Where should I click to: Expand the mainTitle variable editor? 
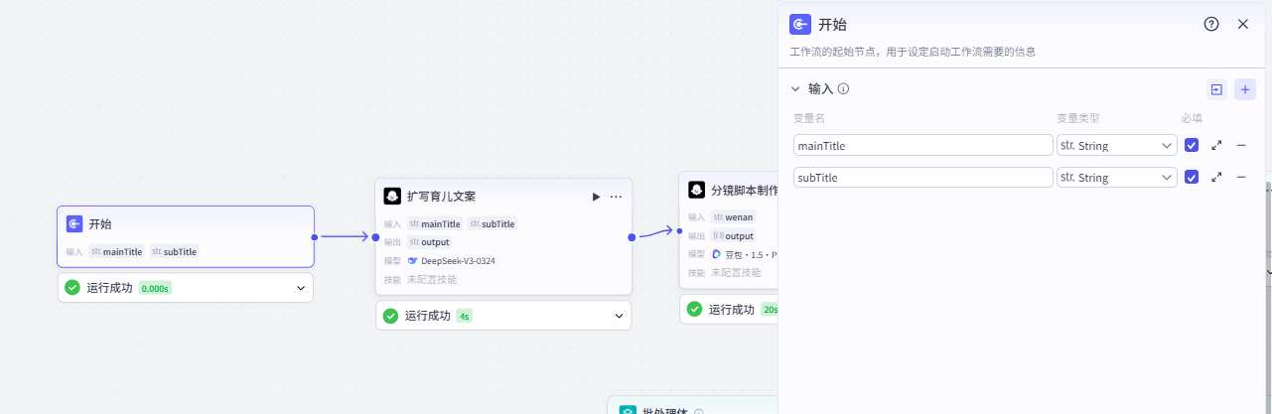(1216, 145)
